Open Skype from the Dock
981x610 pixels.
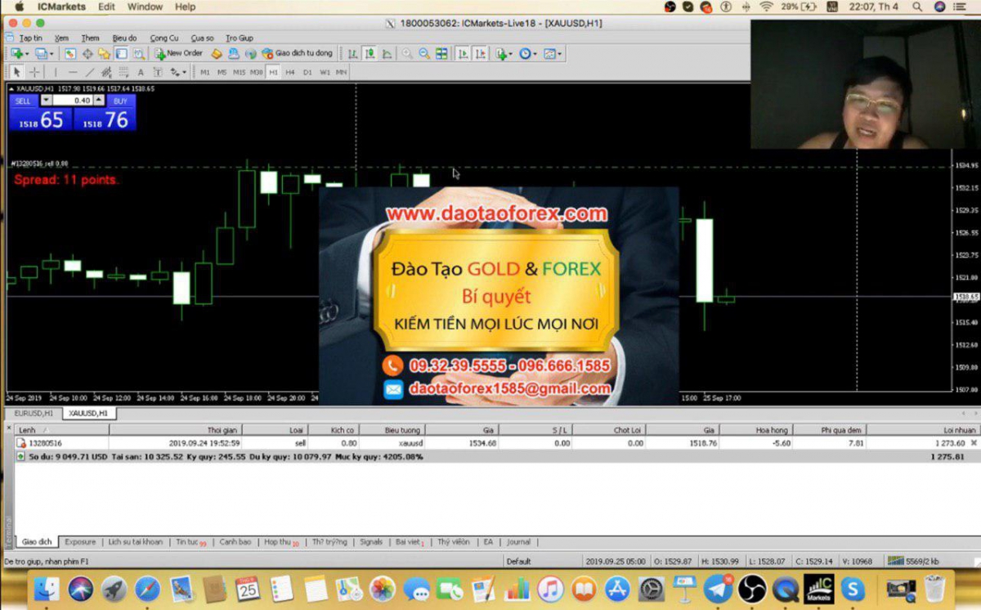click(x=853, y=589)
